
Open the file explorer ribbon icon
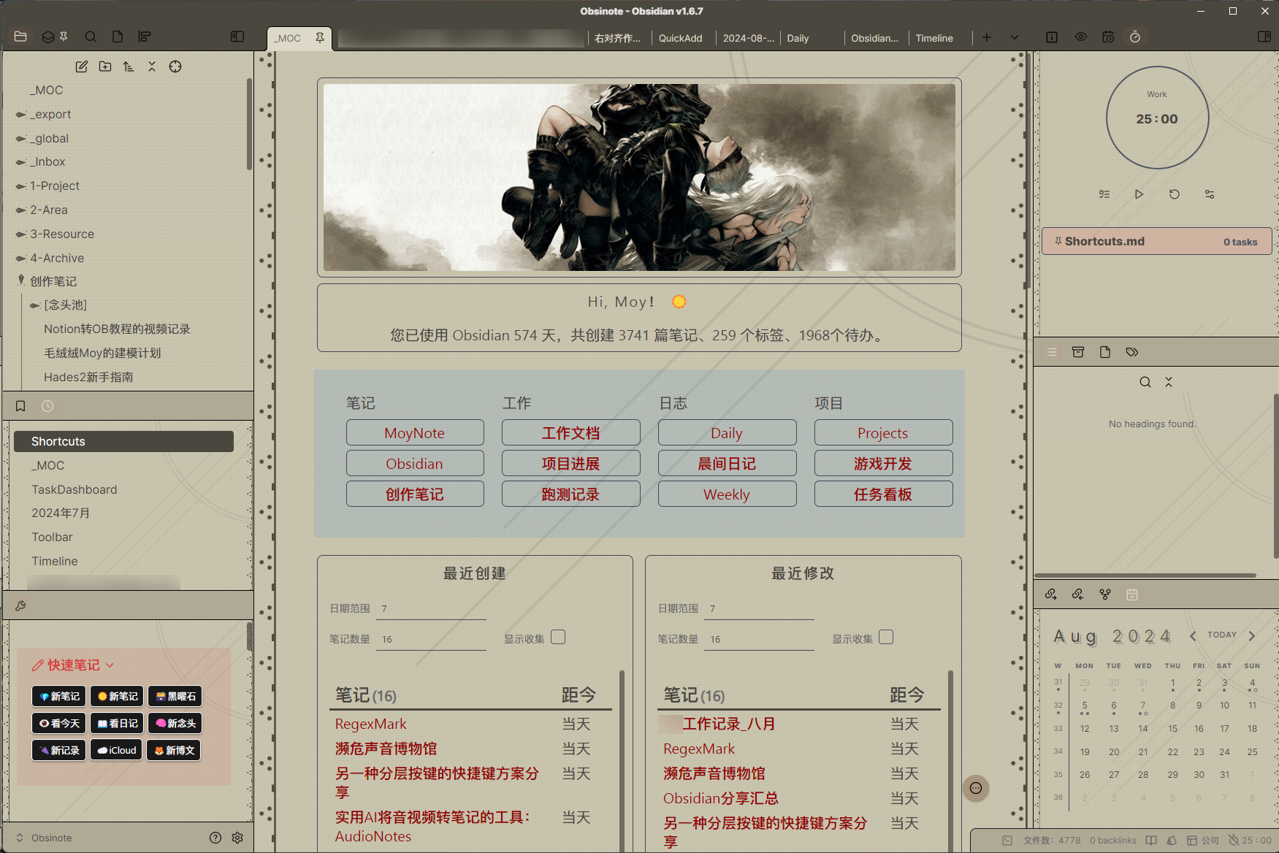click(x=20, y=37)
